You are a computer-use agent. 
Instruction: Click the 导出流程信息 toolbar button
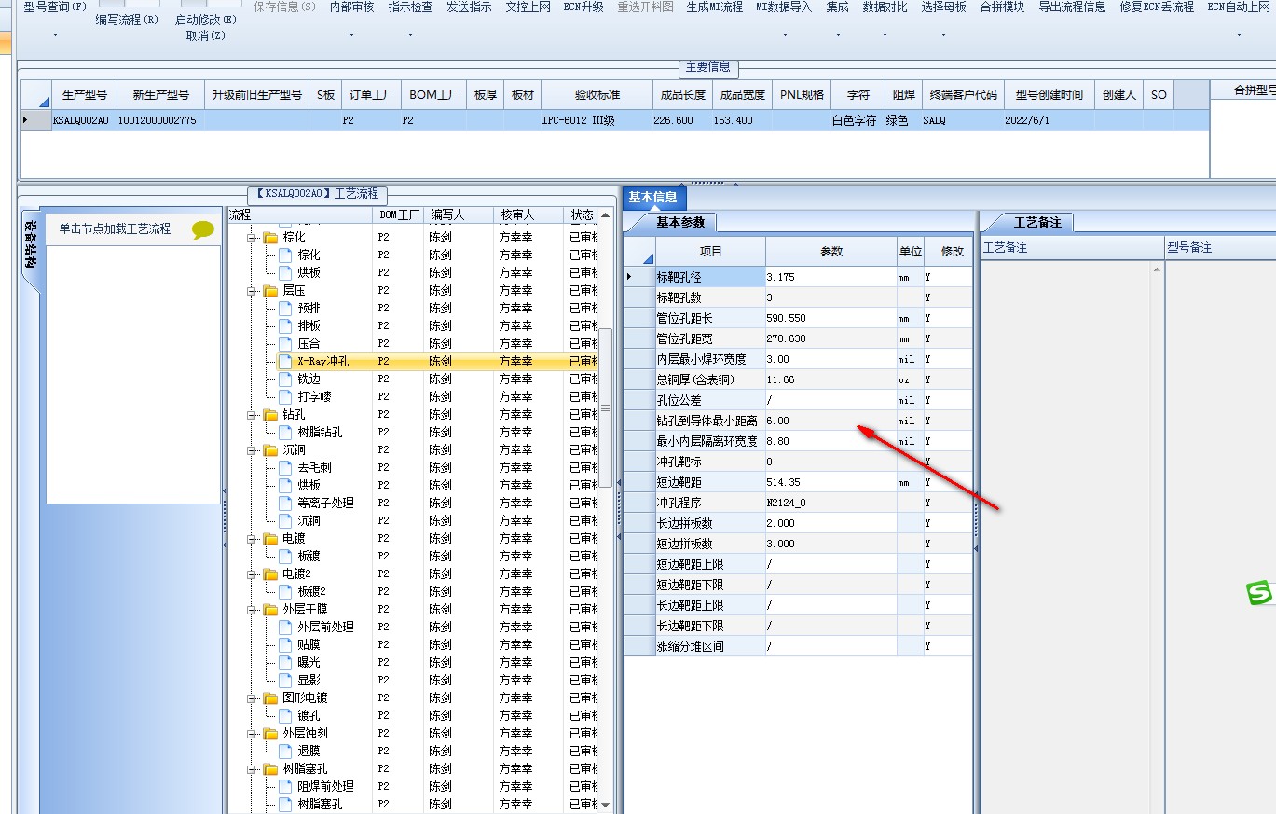1072,7
